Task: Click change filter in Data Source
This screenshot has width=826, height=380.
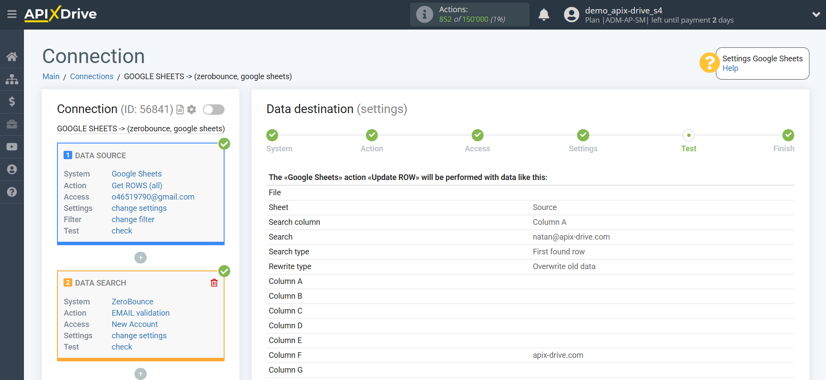Action: coord(133,220)
